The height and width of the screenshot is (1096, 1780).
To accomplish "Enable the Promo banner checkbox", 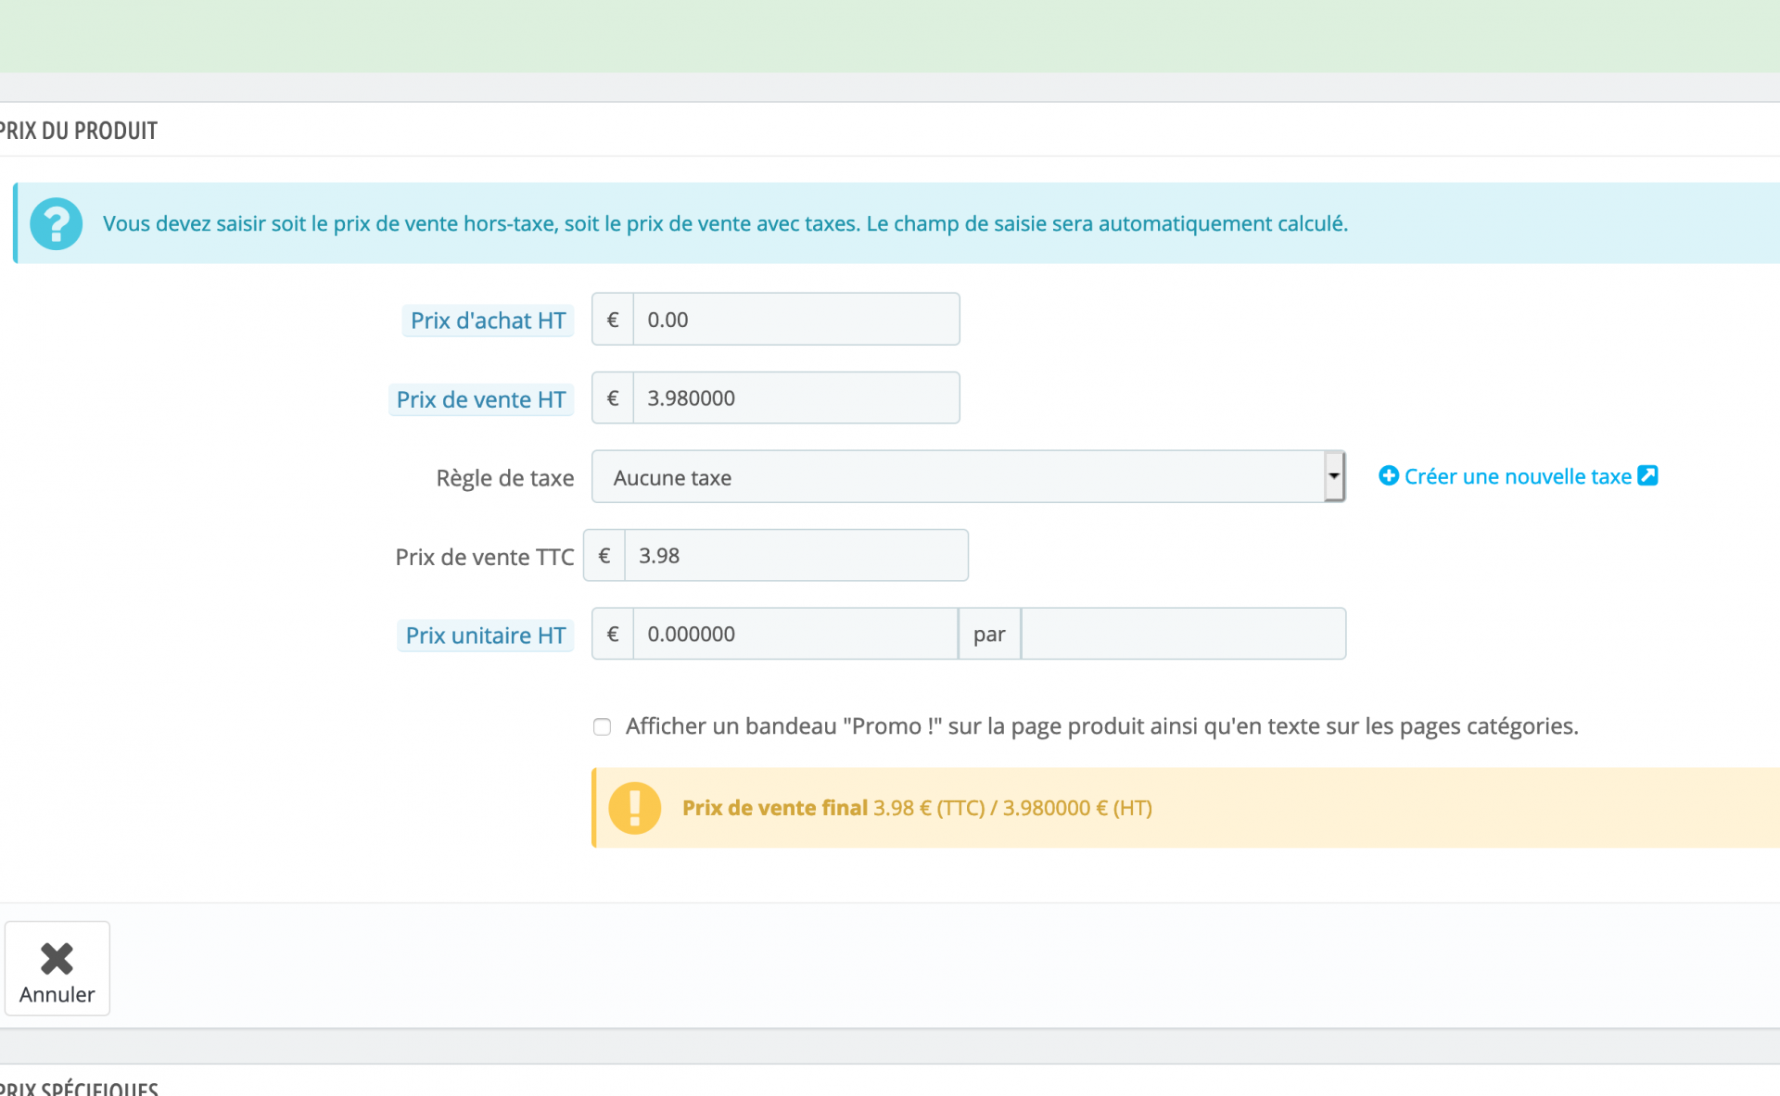I will pyautogui.click(x=603, y=727).
